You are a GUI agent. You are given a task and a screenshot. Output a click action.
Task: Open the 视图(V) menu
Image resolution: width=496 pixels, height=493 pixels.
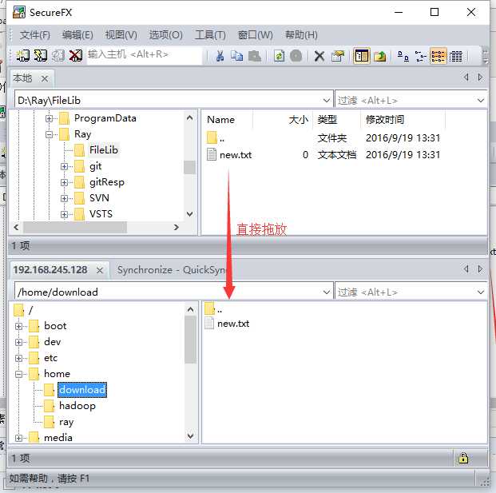121,34
